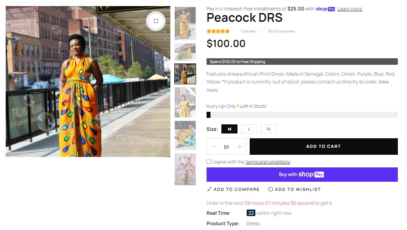The width and height of the screenshot is (407, 230).
Task: Open the Learn more installments link
Action: [349, 9]
